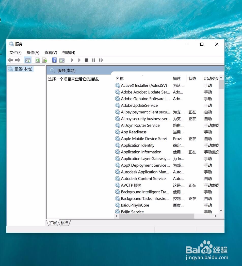Stop the selected service with the stop icon
The image size is (242, 266).
click(x=86, y=60)
